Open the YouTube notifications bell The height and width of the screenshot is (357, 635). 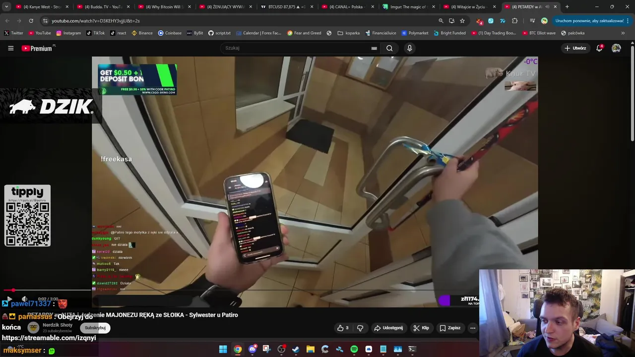tap(599, 48)
